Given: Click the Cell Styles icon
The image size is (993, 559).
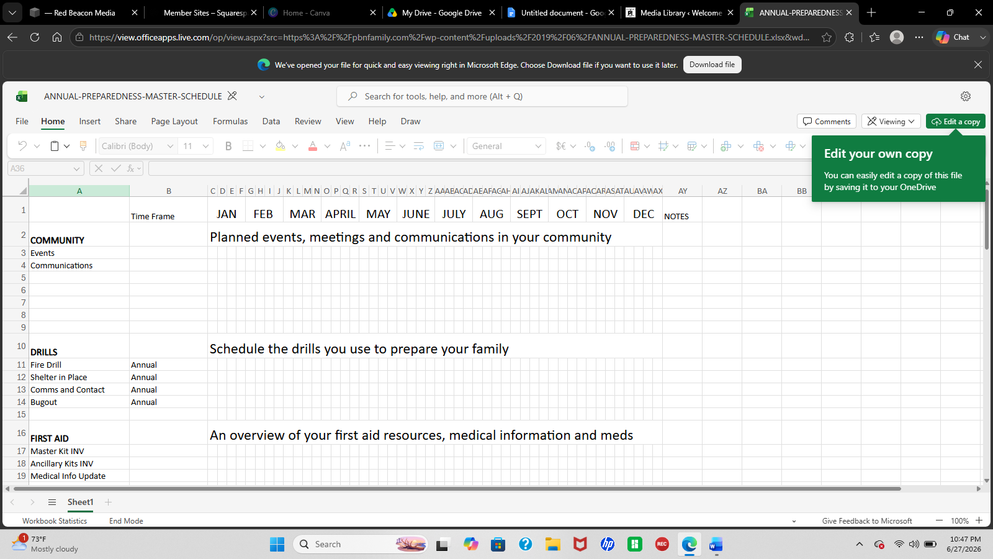Looking at the screenshot, I should 663,146.
